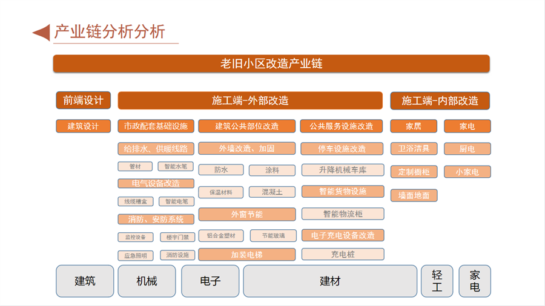Click the orange 家电 category box
Image resolution: width=545 pixels, height=306 pixels.
point(467,126)
